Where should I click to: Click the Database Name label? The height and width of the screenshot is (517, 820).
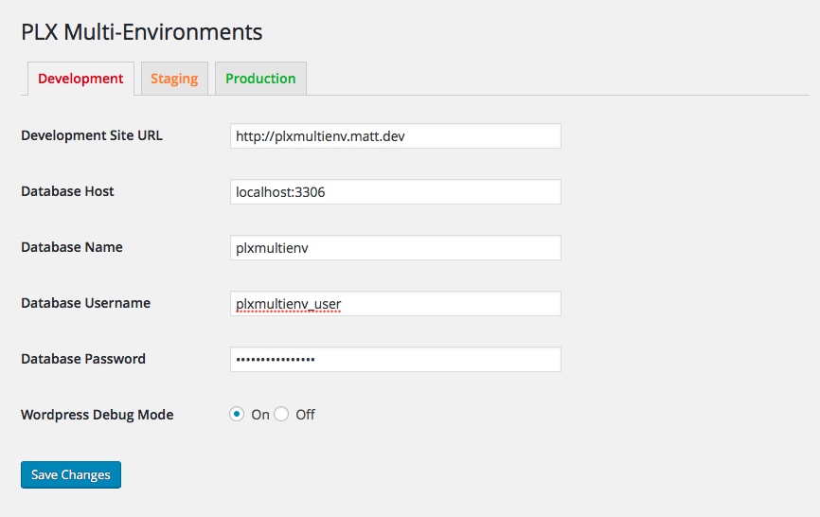point(72,247)
